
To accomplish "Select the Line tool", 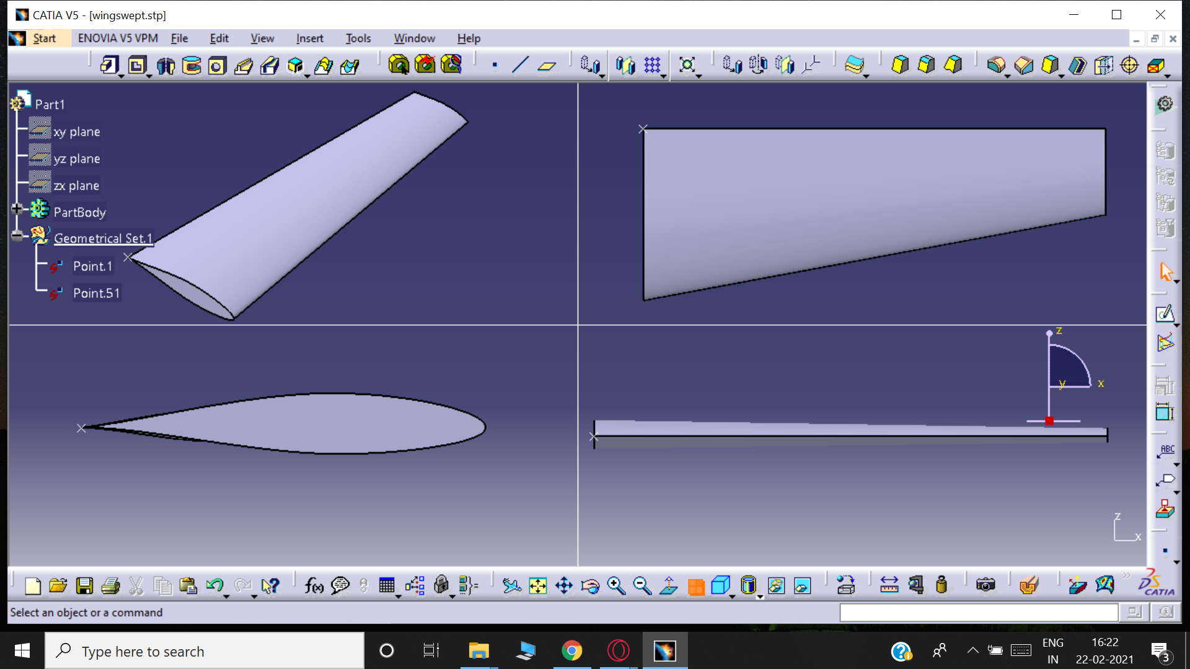I will [x=520, y=65].
